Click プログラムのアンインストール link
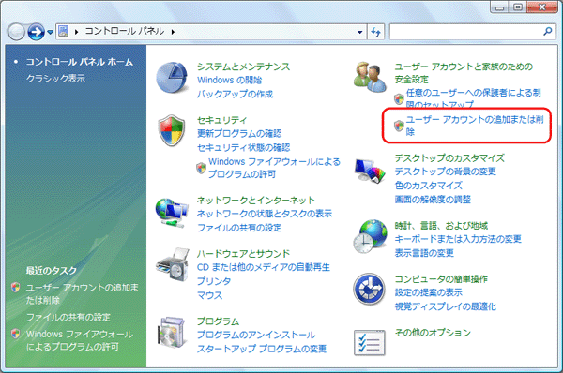The height and width of the screenshot is (373, 563). [x=256, y=335]
